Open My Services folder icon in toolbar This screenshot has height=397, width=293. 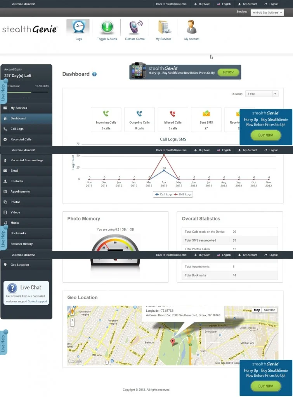click(163, 27)
